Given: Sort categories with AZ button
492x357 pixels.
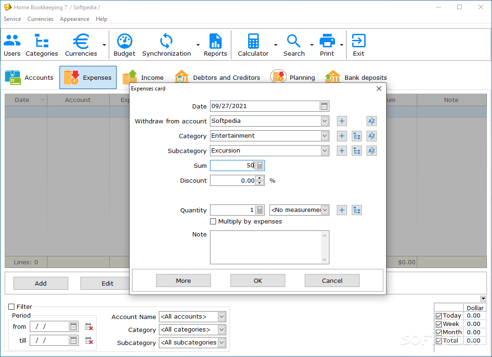Looking at the screenshot, I should 372,136.
